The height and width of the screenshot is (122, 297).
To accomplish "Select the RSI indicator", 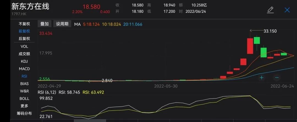I will (24, 76).
